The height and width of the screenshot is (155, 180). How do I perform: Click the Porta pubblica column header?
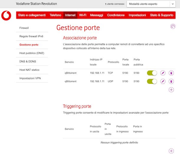(138, 62)
